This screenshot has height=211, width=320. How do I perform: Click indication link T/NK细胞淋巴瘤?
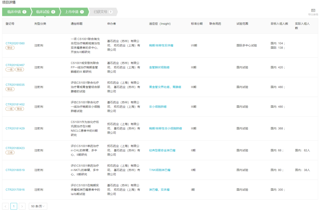(160, 170)
